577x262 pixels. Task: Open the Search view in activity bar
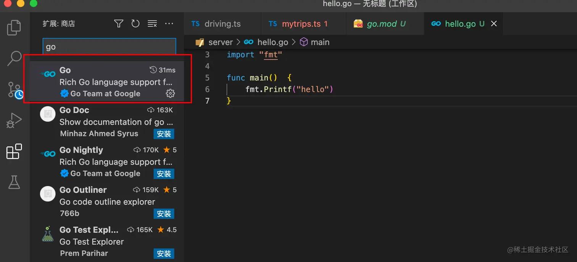coord(15,58)
